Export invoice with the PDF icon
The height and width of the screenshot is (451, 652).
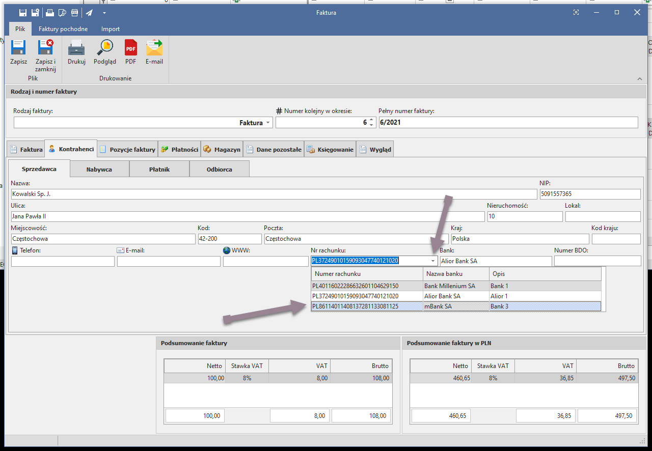coord(131,48)
